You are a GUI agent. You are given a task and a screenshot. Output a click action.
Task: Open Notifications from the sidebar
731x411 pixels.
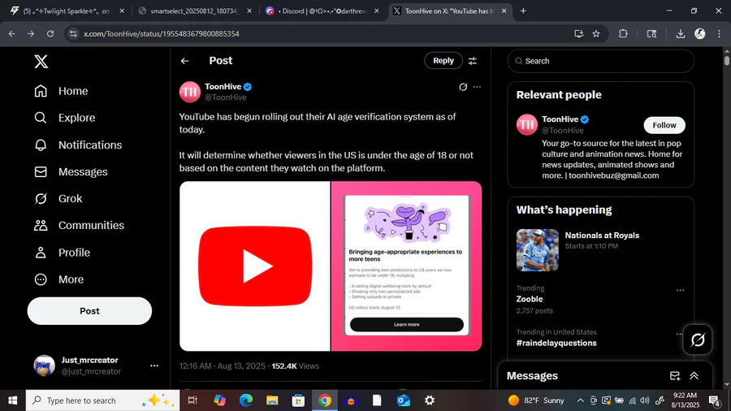[78, 145]
